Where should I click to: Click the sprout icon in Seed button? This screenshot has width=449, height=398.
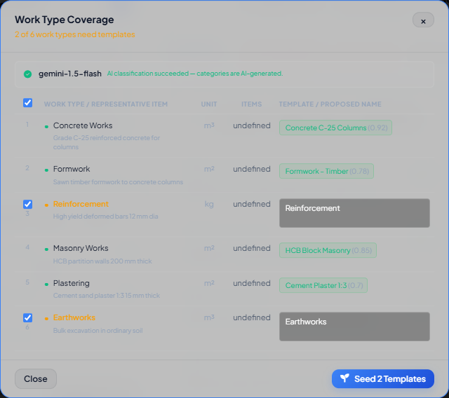pos(344,378)
